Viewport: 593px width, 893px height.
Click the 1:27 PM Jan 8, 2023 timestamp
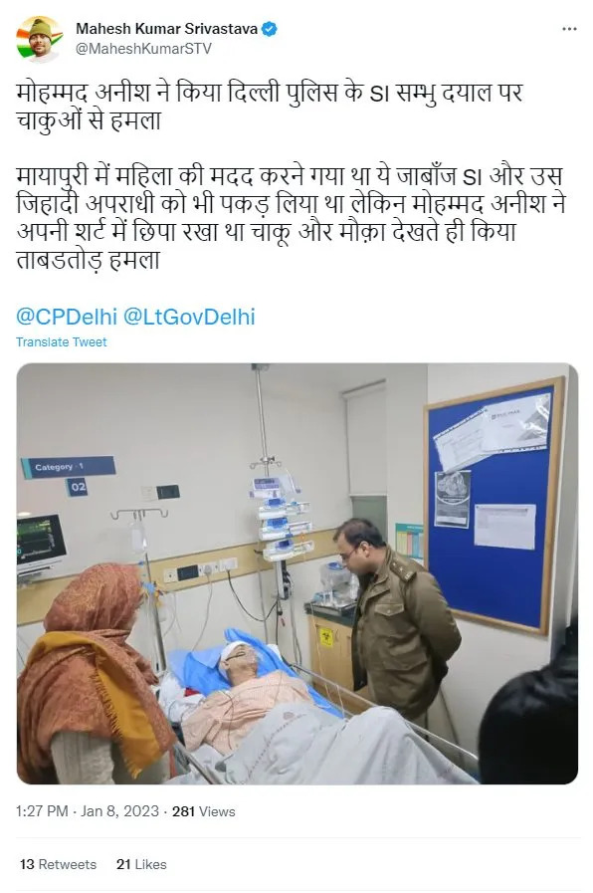click(x=88, y=811)
